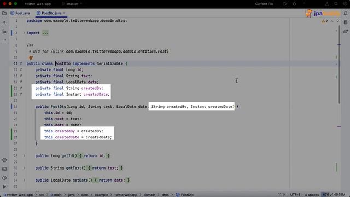Open the Database tool window
Image resolution: width=350 pixels, height=197 pixels.
pyautogui.click(x=345, y=22)
